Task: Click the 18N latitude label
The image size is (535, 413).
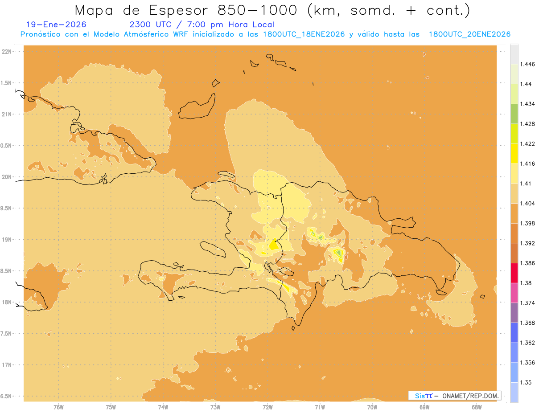Action: (7, 302)
